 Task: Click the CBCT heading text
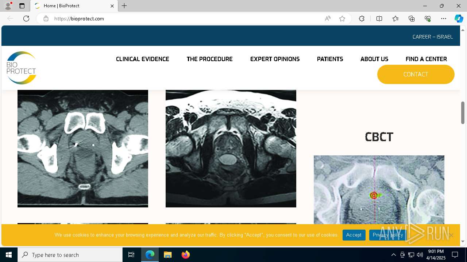pos(379,137)
